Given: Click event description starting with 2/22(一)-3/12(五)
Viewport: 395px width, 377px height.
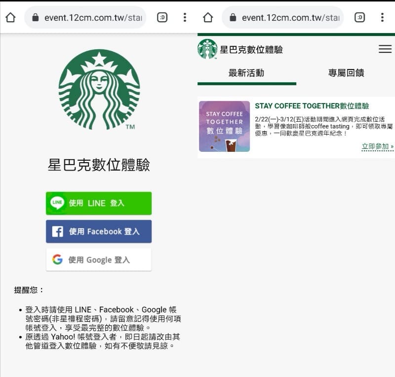Looking at the screenshot, I should tap(324, 126).
